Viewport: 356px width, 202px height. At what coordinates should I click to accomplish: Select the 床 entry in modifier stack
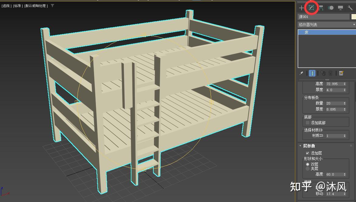(327, 33)
